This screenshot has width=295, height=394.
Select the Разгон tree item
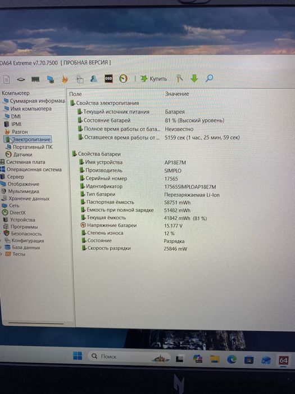pos(16,132)
